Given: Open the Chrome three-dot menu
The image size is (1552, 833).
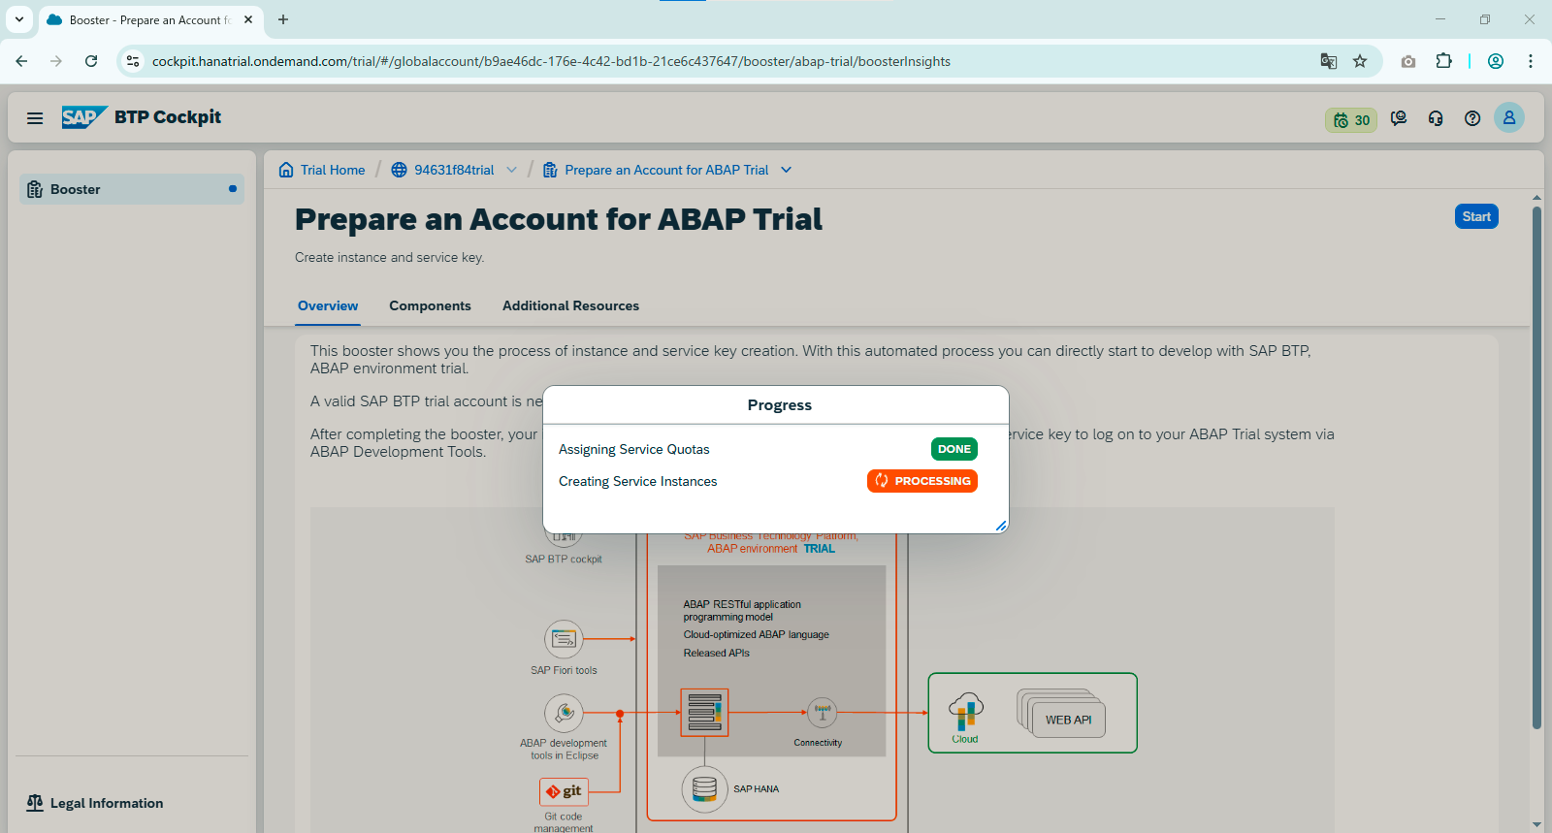Looking at the screenshot, I should (1531, 61).
